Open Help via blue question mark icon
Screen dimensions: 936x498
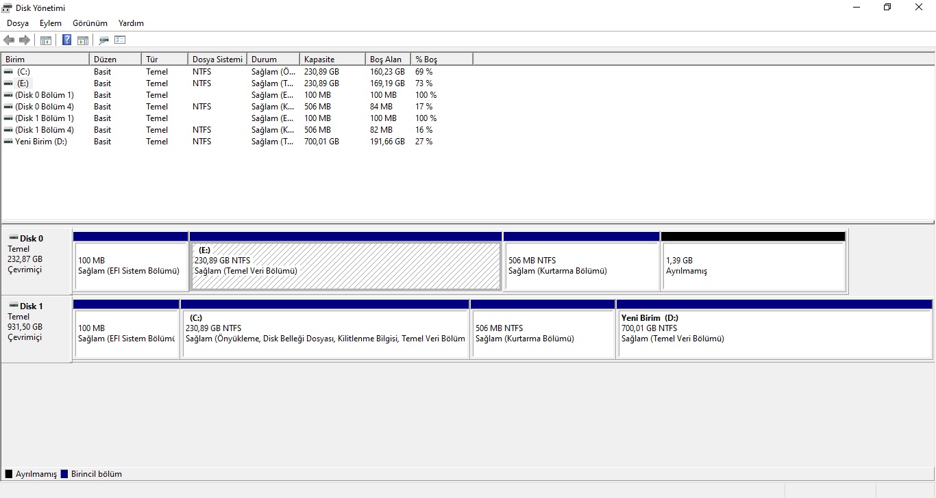pos(66,40)
